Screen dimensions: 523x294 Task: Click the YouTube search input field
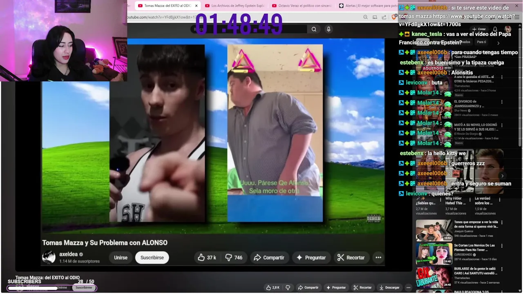point(249,29)
